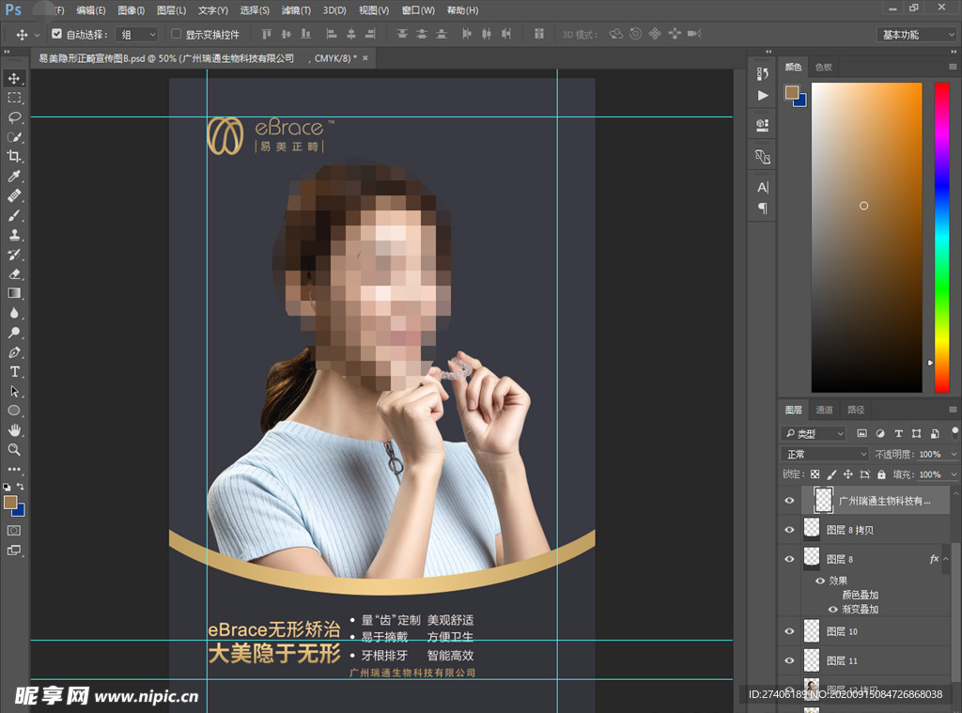The width and height of the screenshot is (962, 713).
Task: Select the Healing Brush tool
Action: (14, 196)
